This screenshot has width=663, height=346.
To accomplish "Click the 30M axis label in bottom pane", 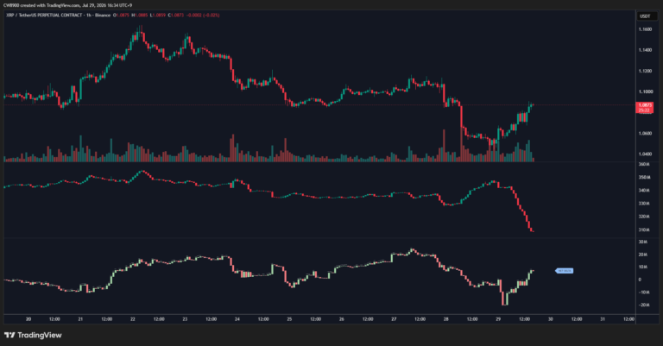I will (643, 242).
